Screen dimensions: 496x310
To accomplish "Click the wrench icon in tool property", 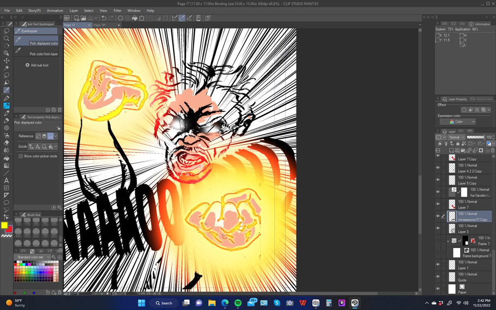I will (60, 207).
